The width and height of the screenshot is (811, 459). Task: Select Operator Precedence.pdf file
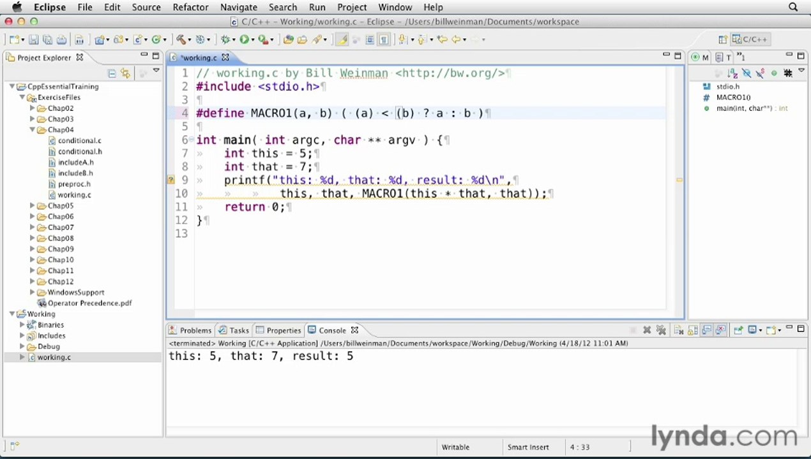89,303
